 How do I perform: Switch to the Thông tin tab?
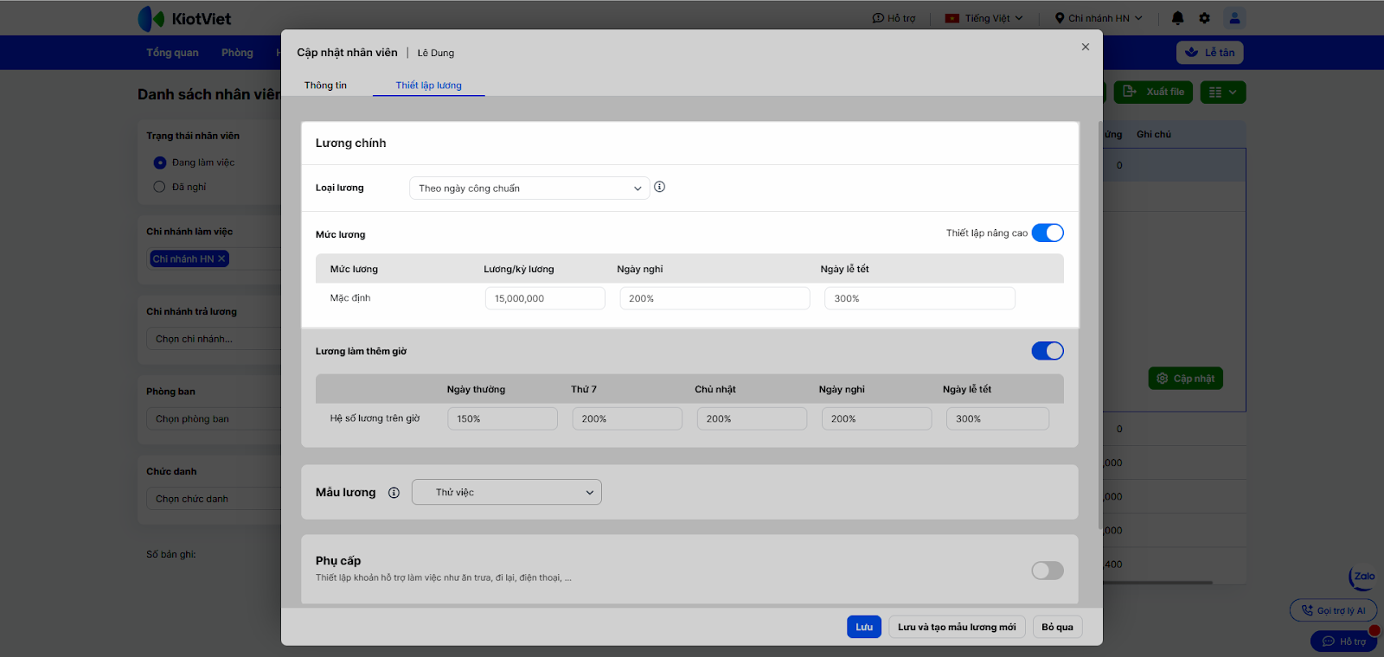(x=325, y=86)
